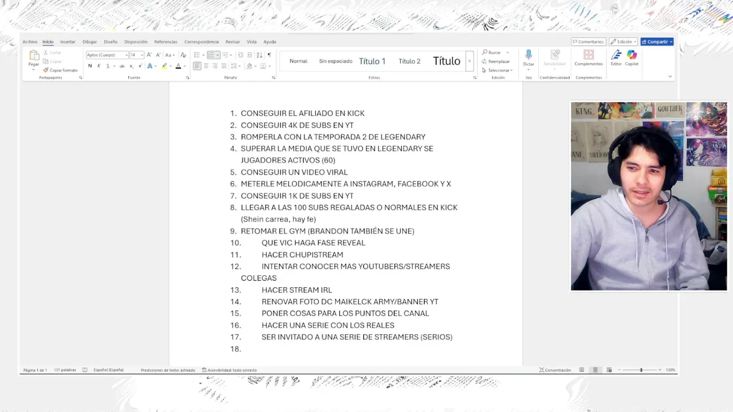Image resolution: width=733 pixels, height=412 pixels.
Task: Apply the Normal style
Action: click(298, 61)
